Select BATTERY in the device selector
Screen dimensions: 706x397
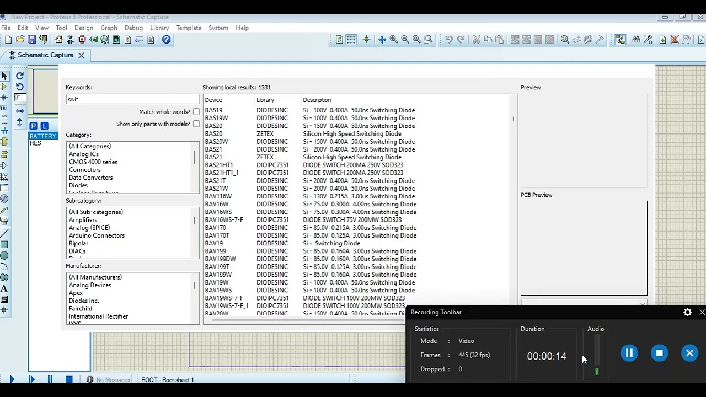(x=43, y=136)
